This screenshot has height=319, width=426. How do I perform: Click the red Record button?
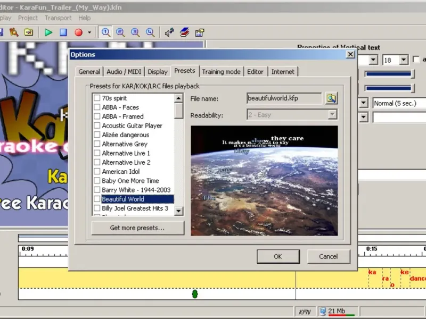pos(78,32)
